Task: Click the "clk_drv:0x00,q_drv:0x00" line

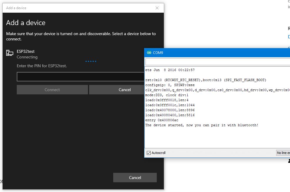Action: tap(218, 90)
